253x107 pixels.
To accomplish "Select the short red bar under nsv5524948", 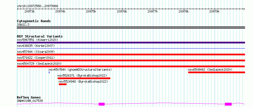I will click(63, 84).
